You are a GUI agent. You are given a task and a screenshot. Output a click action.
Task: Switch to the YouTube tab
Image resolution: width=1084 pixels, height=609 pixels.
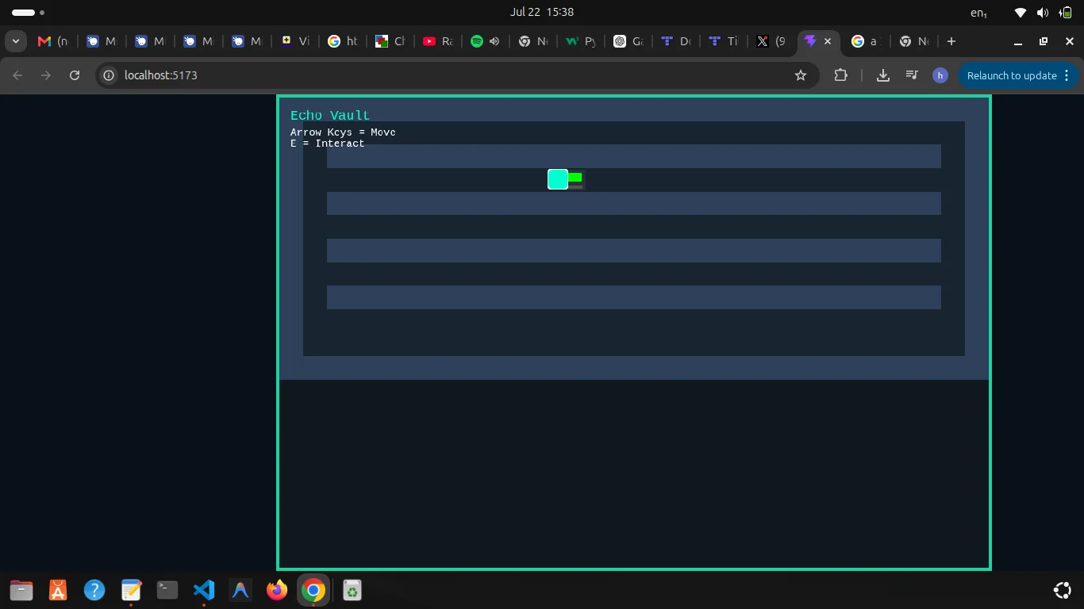click(437, 41)
